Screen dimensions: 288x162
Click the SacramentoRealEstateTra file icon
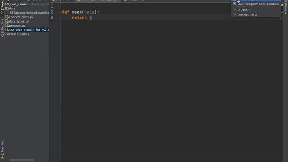pos(11,13)
